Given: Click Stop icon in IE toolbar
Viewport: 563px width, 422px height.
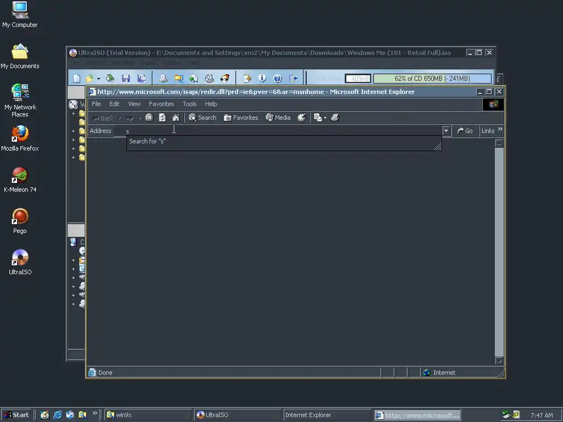Looking at the screenshot, I should 150,118.
